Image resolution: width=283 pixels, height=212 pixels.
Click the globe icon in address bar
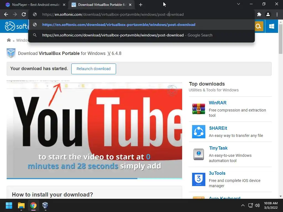[35, 14]
